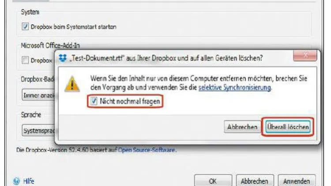Click the OK button in settings

coord(213,181)
